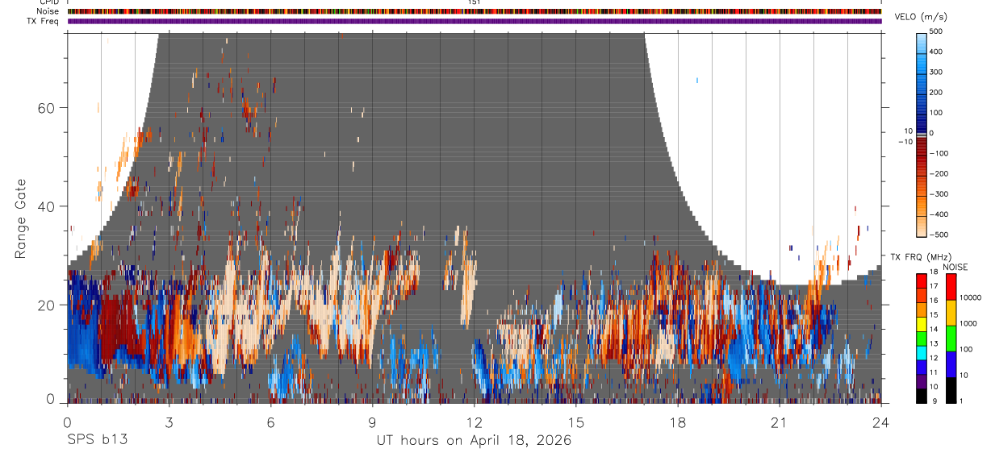
Task: Click the 'Range Gate' y-axis label
Action: (x=21, y=219)
